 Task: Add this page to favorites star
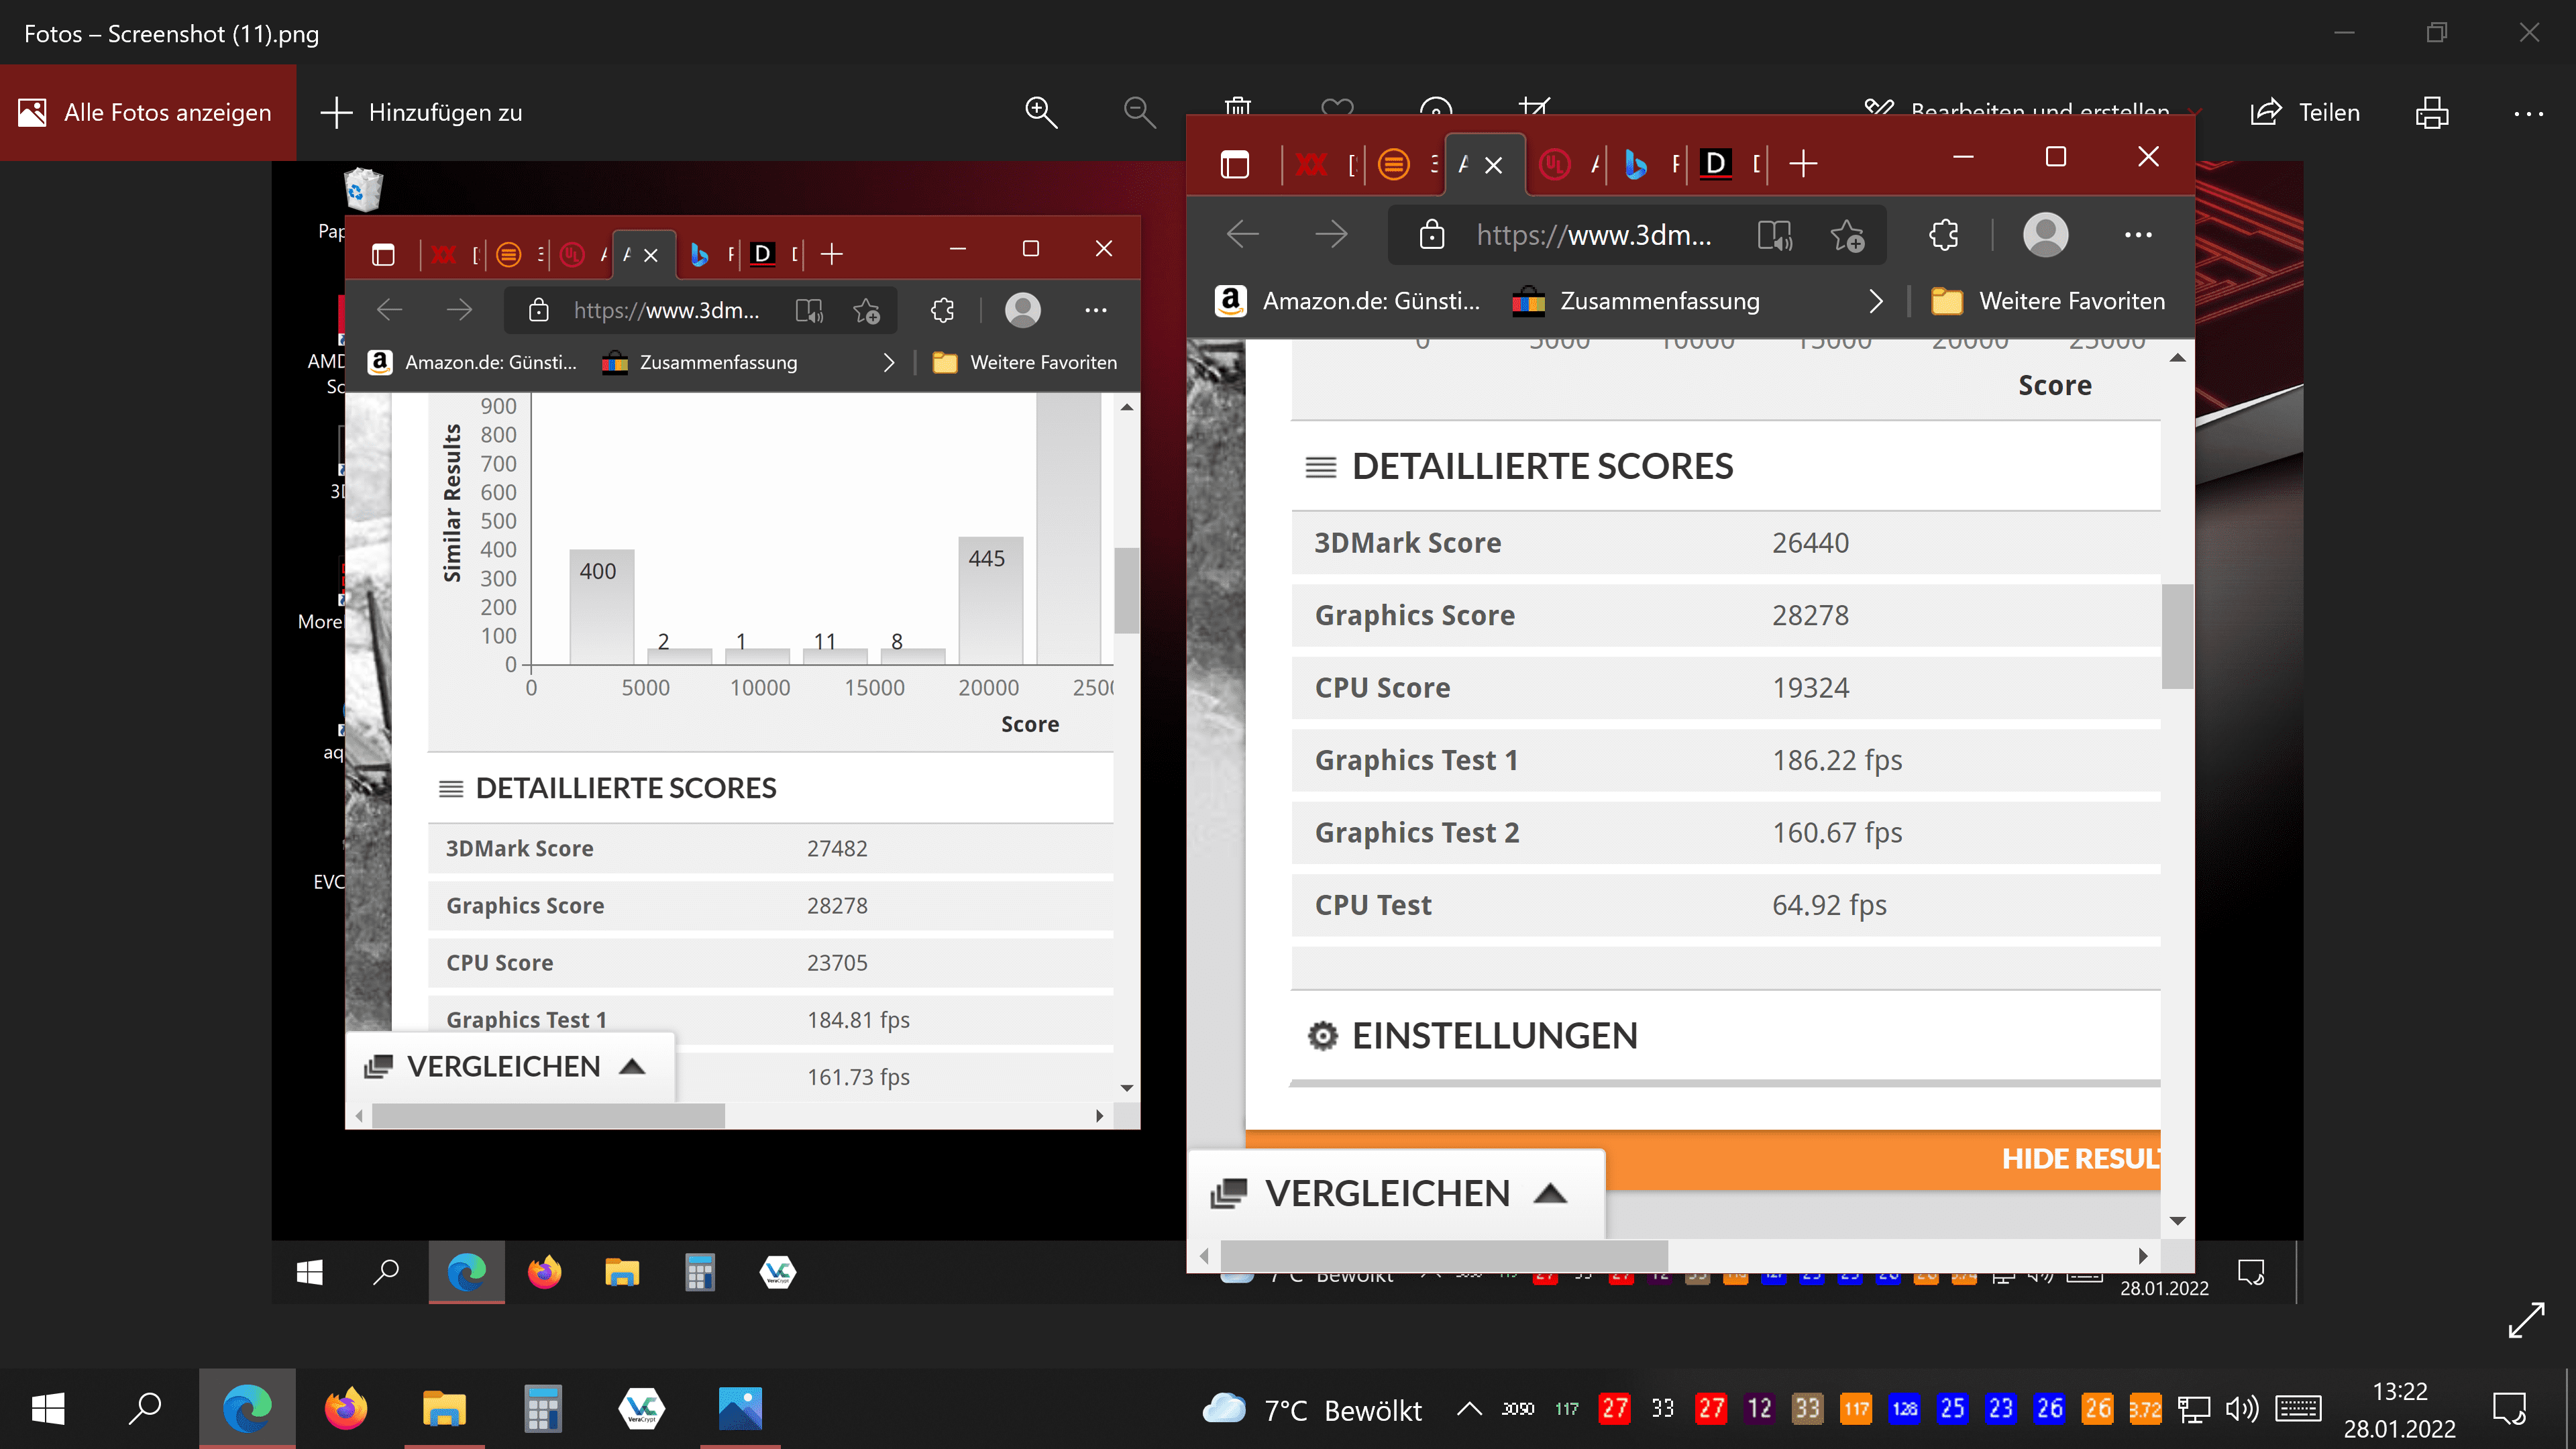(x=1847, y=235)
